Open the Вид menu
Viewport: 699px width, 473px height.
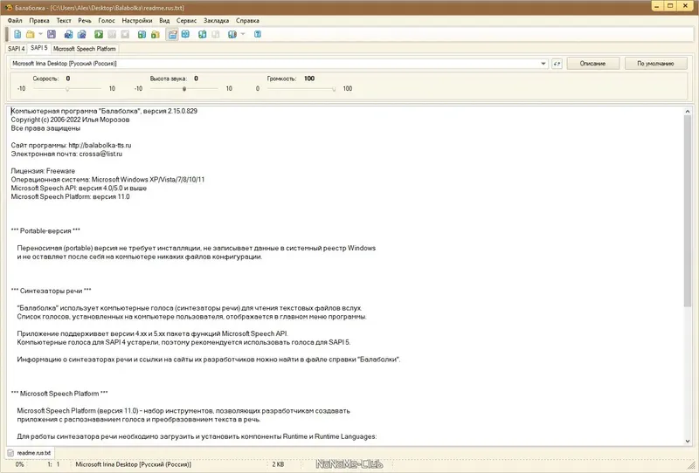[164, 20]
